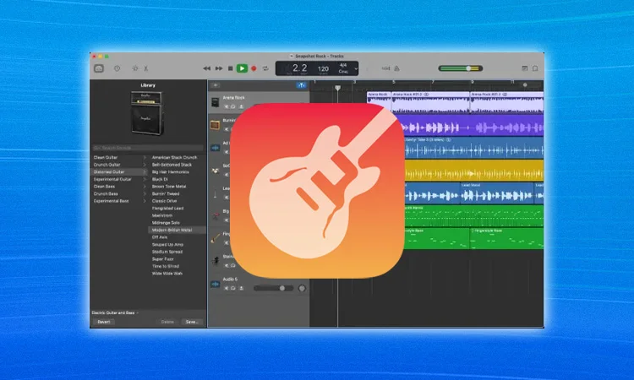Image resolution: width=634 pixels, height=380 pixels.
Task: Expand the Clean Bass category
Action: coord(145,187)
